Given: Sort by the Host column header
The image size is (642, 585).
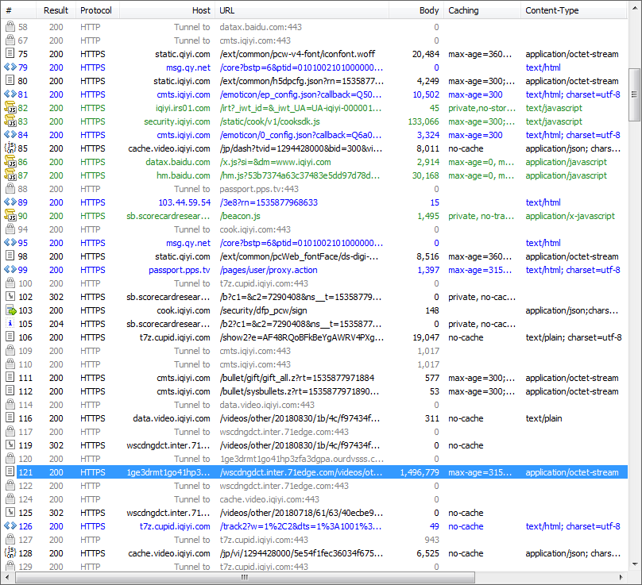Looking at the screenshot, I should pyautogui.click(x=167, y=10).
